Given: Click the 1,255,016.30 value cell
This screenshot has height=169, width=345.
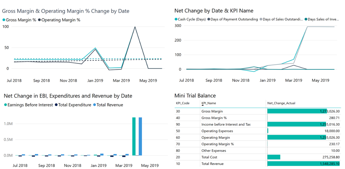Looking at the screenshot, I should coord(303,124).
